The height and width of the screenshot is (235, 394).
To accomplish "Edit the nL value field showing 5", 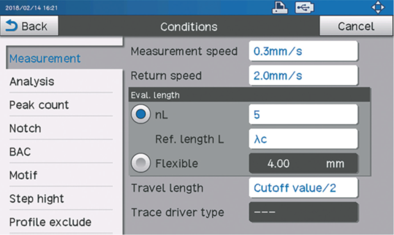I will [x=303, y=114].
